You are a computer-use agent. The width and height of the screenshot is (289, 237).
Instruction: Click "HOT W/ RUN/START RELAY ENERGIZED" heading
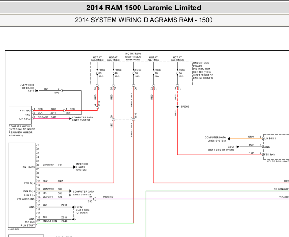coord(133,57)
